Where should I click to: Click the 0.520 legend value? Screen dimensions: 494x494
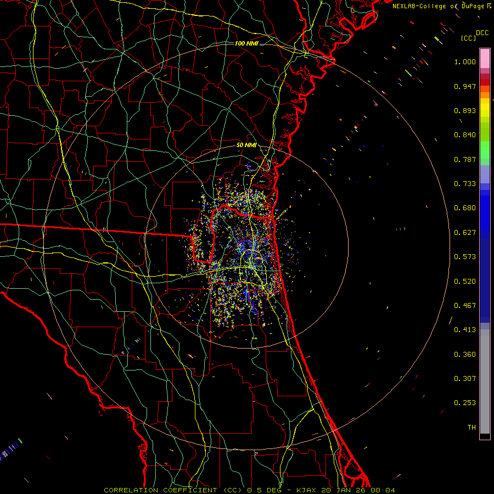point(465,282)
